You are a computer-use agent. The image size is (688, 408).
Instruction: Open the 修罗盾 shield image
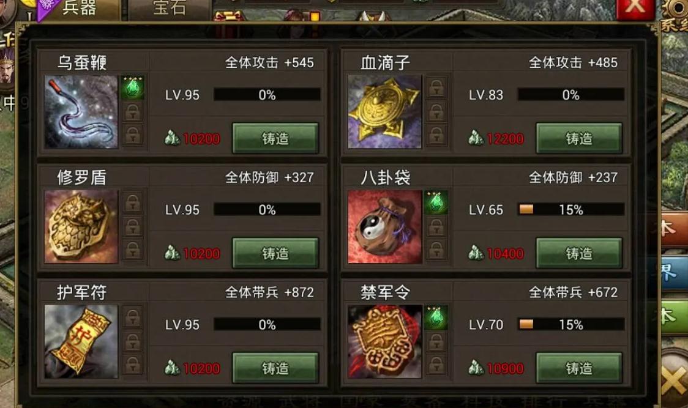(81, 227)
